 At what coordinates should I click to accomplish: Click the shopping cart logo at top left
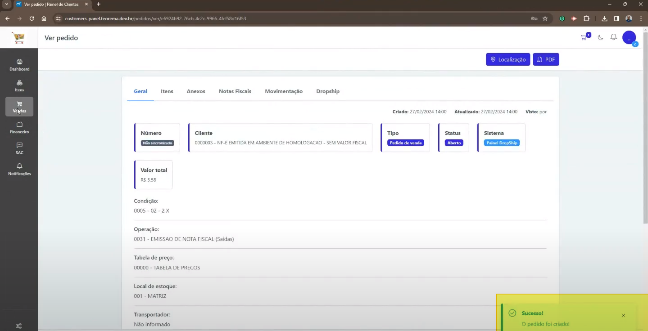(x=18, y=38)
